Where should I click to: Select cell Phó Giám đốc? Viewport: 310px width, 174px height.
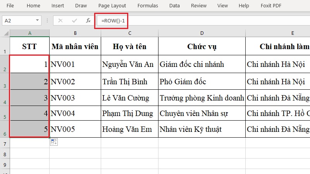pos(202,81)
